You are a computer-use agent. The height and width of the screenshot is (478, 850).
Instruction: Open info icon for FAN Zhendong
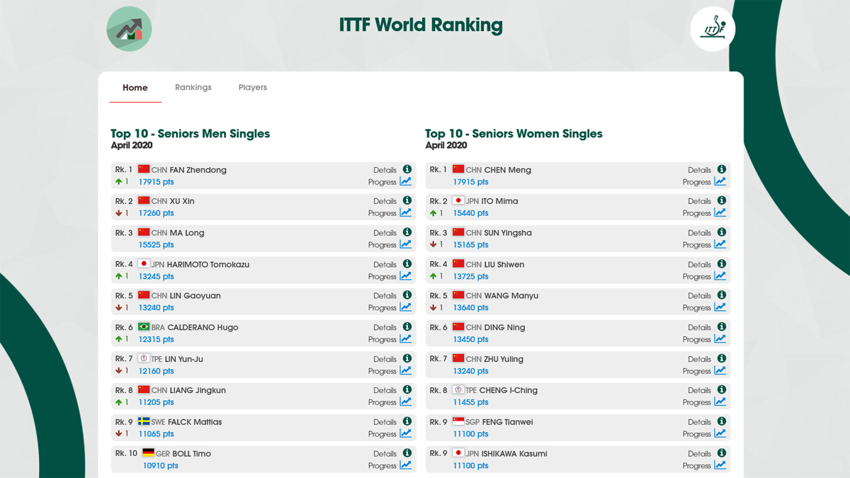coord(407,169)
